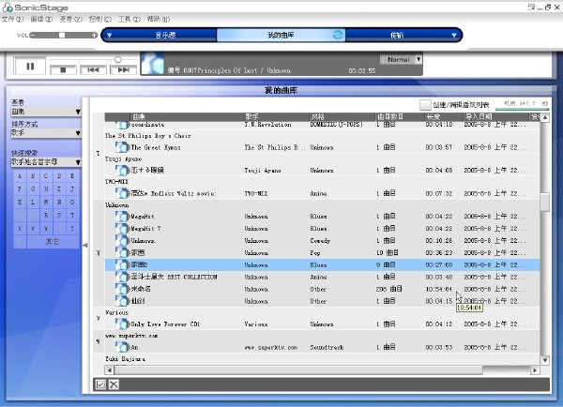Open the 快速搜索 dropdown showing 歌手姓名首字母
563x407 pixels.
point(46,162)
